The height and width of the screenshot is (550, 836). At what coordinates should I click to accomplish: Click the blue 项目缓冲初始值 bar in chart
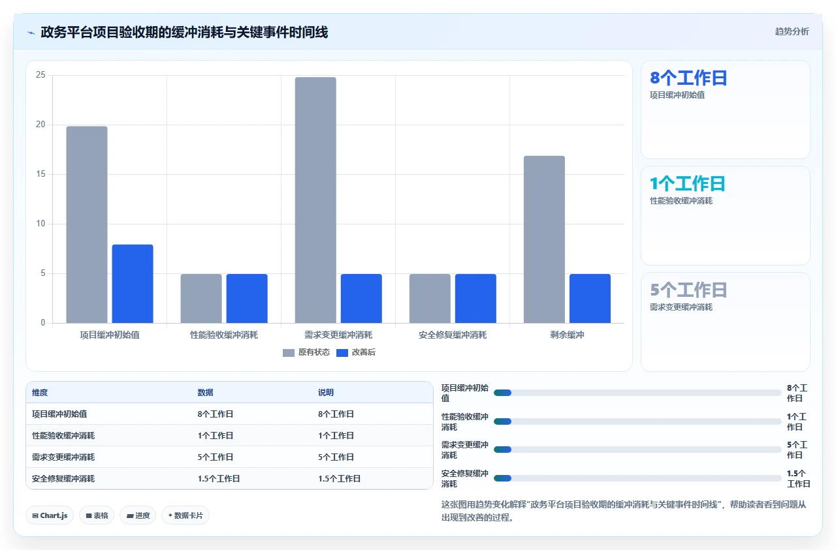(x=133, y=284)
